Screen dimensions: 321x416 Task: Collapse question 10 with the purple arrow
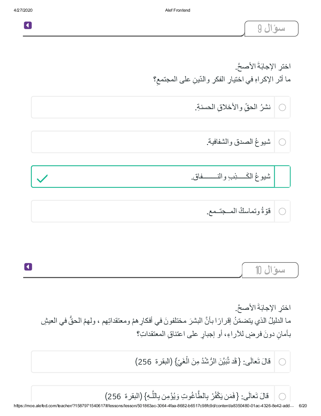[28, 267]
